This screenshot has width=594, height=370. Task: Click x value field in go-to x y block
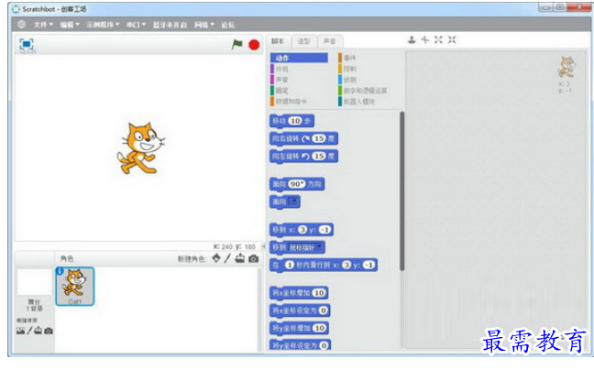coord(302,230)
